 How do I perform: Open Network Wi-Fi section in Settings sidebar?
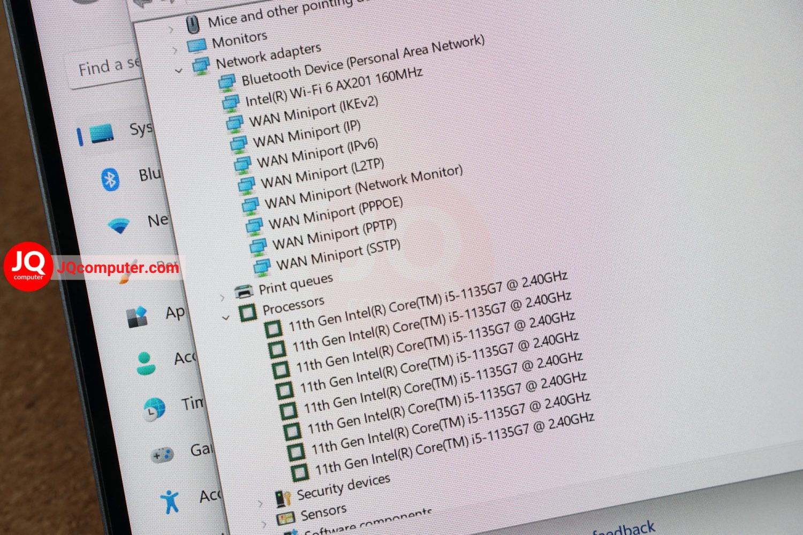[x=138, y=223]
